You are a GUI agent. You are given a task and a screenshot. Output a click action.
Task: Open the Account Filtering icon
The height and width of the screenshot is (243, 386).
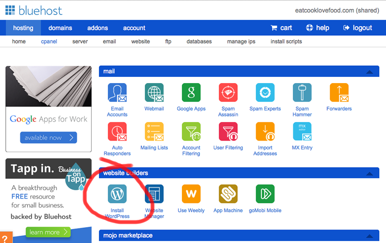pyautogui.click(x=191, y=131)
